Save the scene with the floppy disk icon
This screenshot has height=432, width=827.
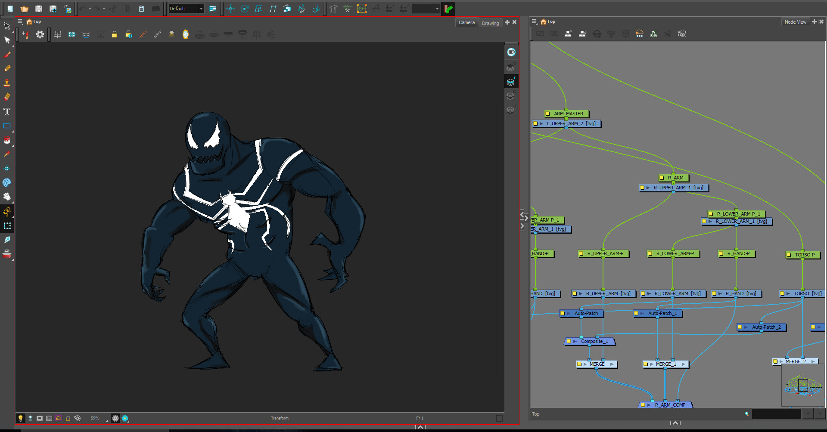coord(38,9)
